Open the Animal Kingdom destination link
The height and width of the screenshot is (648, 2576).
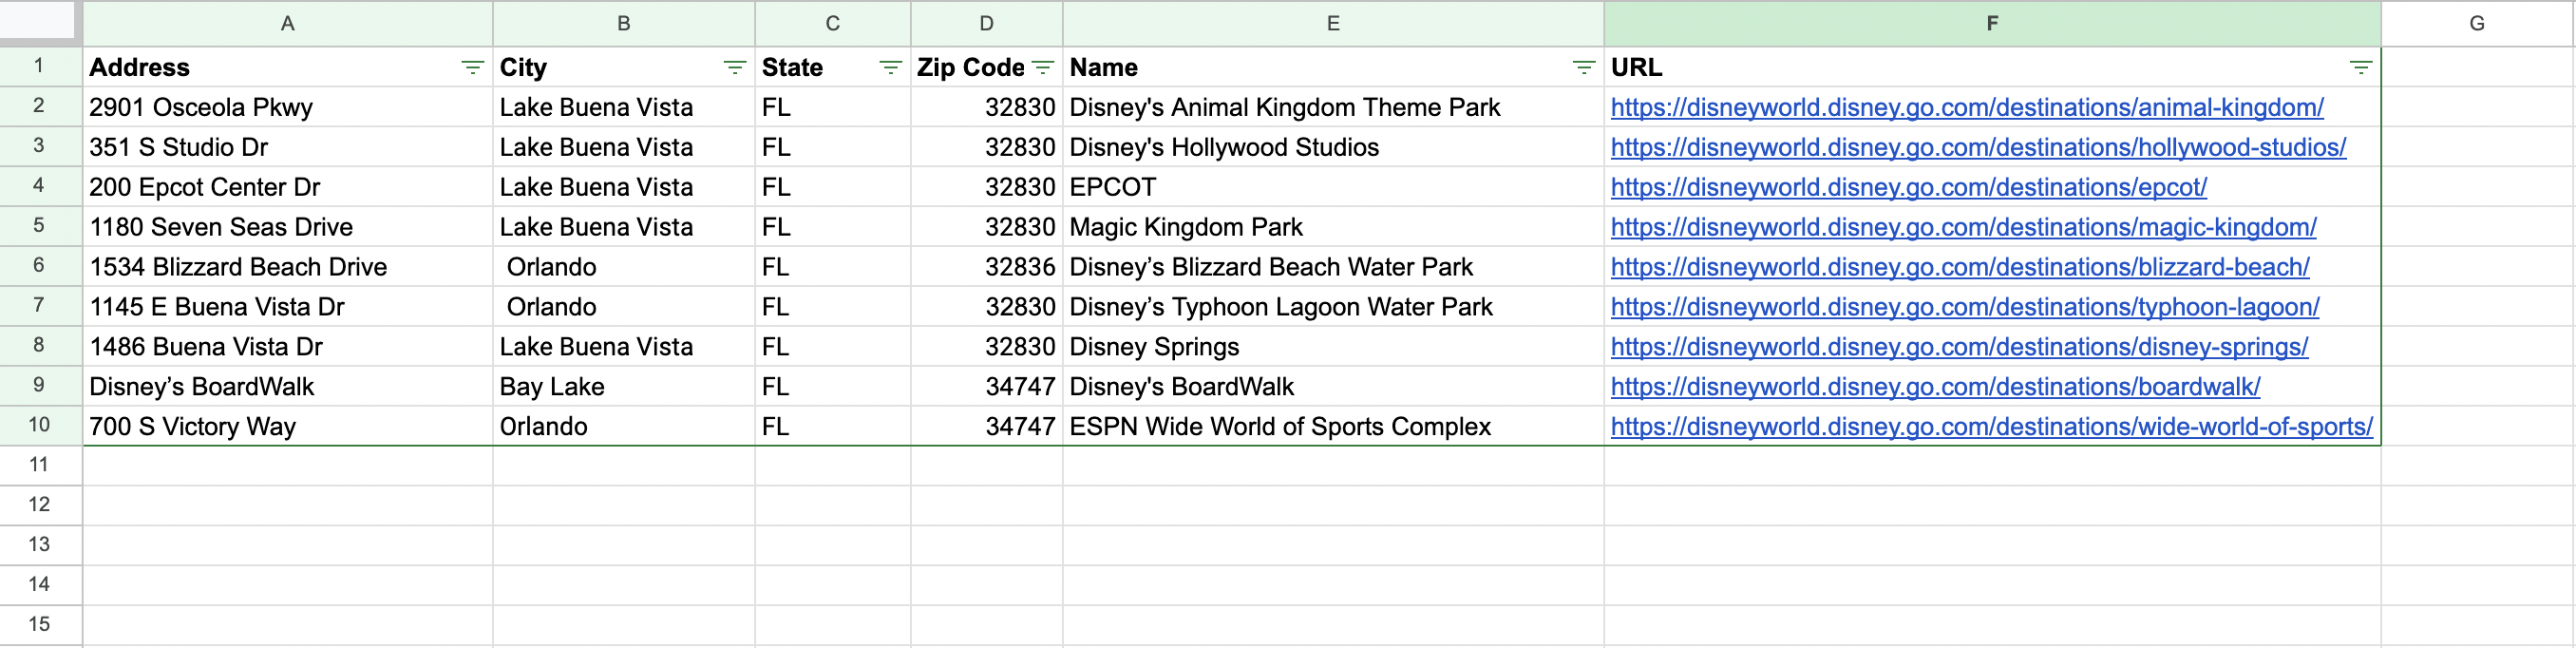(x=1966, y=107)
